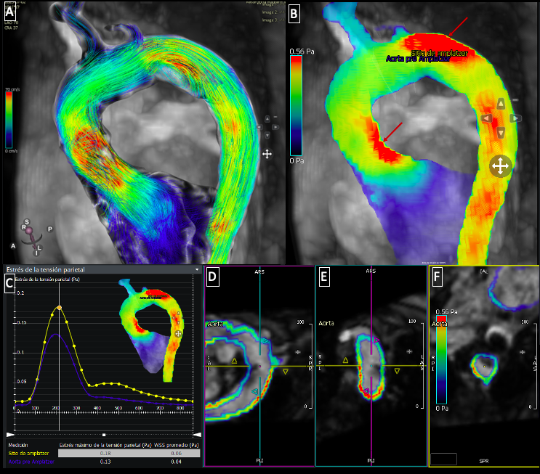The width and height of the screenshot is (540, 474).
Task: Click the right arrow navigation control in panel B
Action: point(515,118)
